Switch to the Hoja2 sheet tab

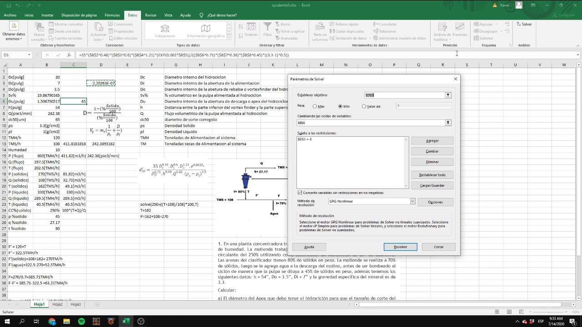tap(57, 304)
